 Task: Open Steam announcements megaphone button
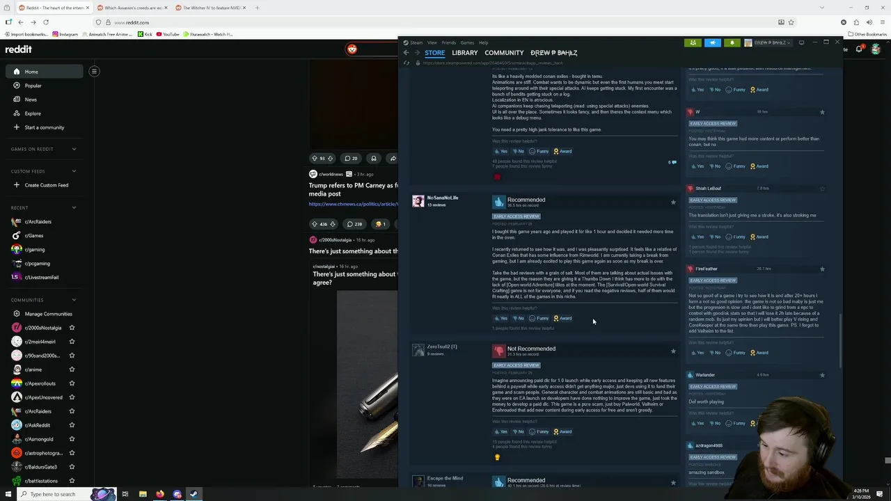click(712, 42)
